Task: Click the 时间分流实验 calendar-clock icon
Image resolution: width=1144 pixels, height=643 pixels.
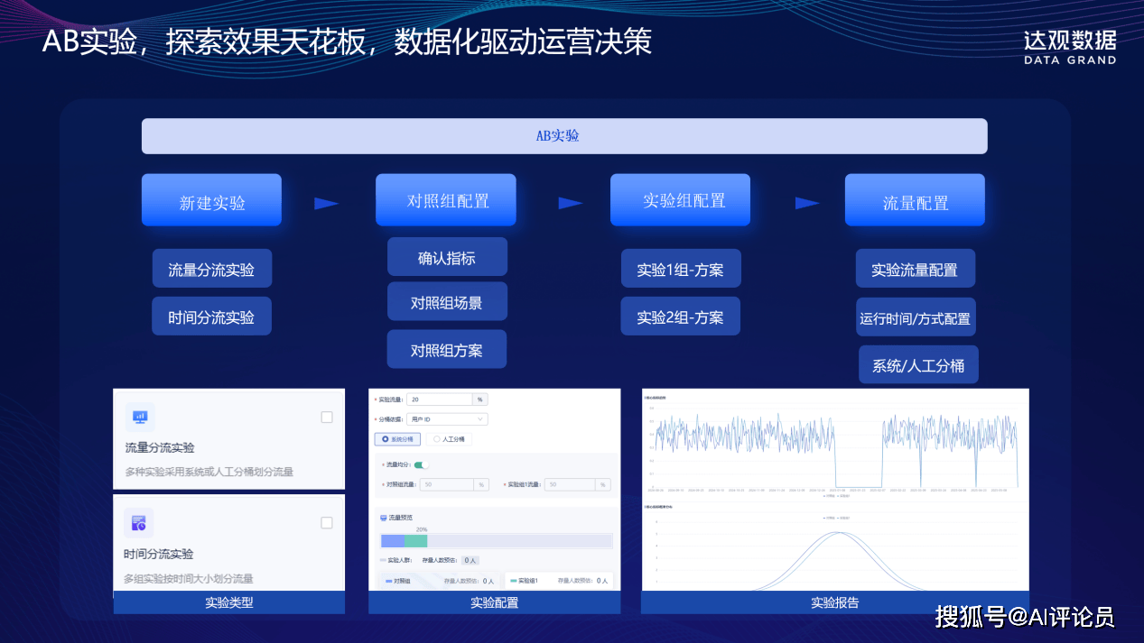Action: (x=139, y=522)
